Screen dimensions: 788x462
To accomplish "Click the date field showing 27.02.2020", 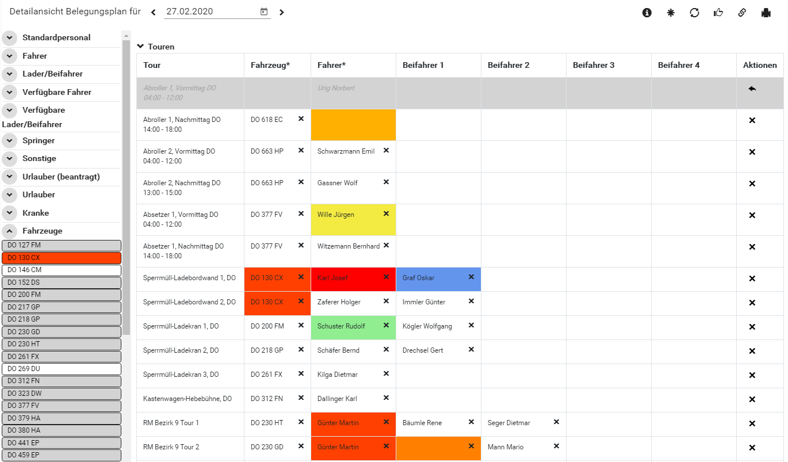I will (x=211, y=12).
